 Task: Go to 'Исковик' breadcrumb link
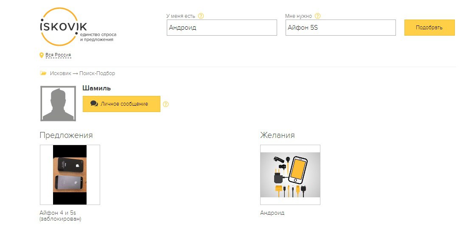(x=60, y=73)
